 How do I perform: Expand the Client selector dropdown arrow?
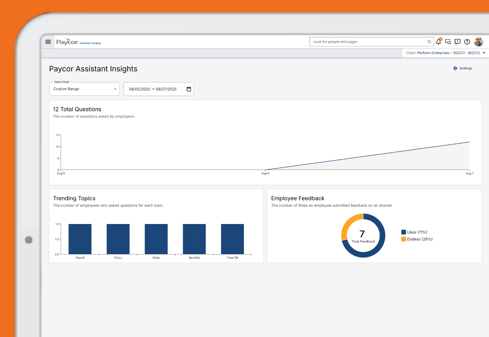pyautogui.click(x=484, y=53)
